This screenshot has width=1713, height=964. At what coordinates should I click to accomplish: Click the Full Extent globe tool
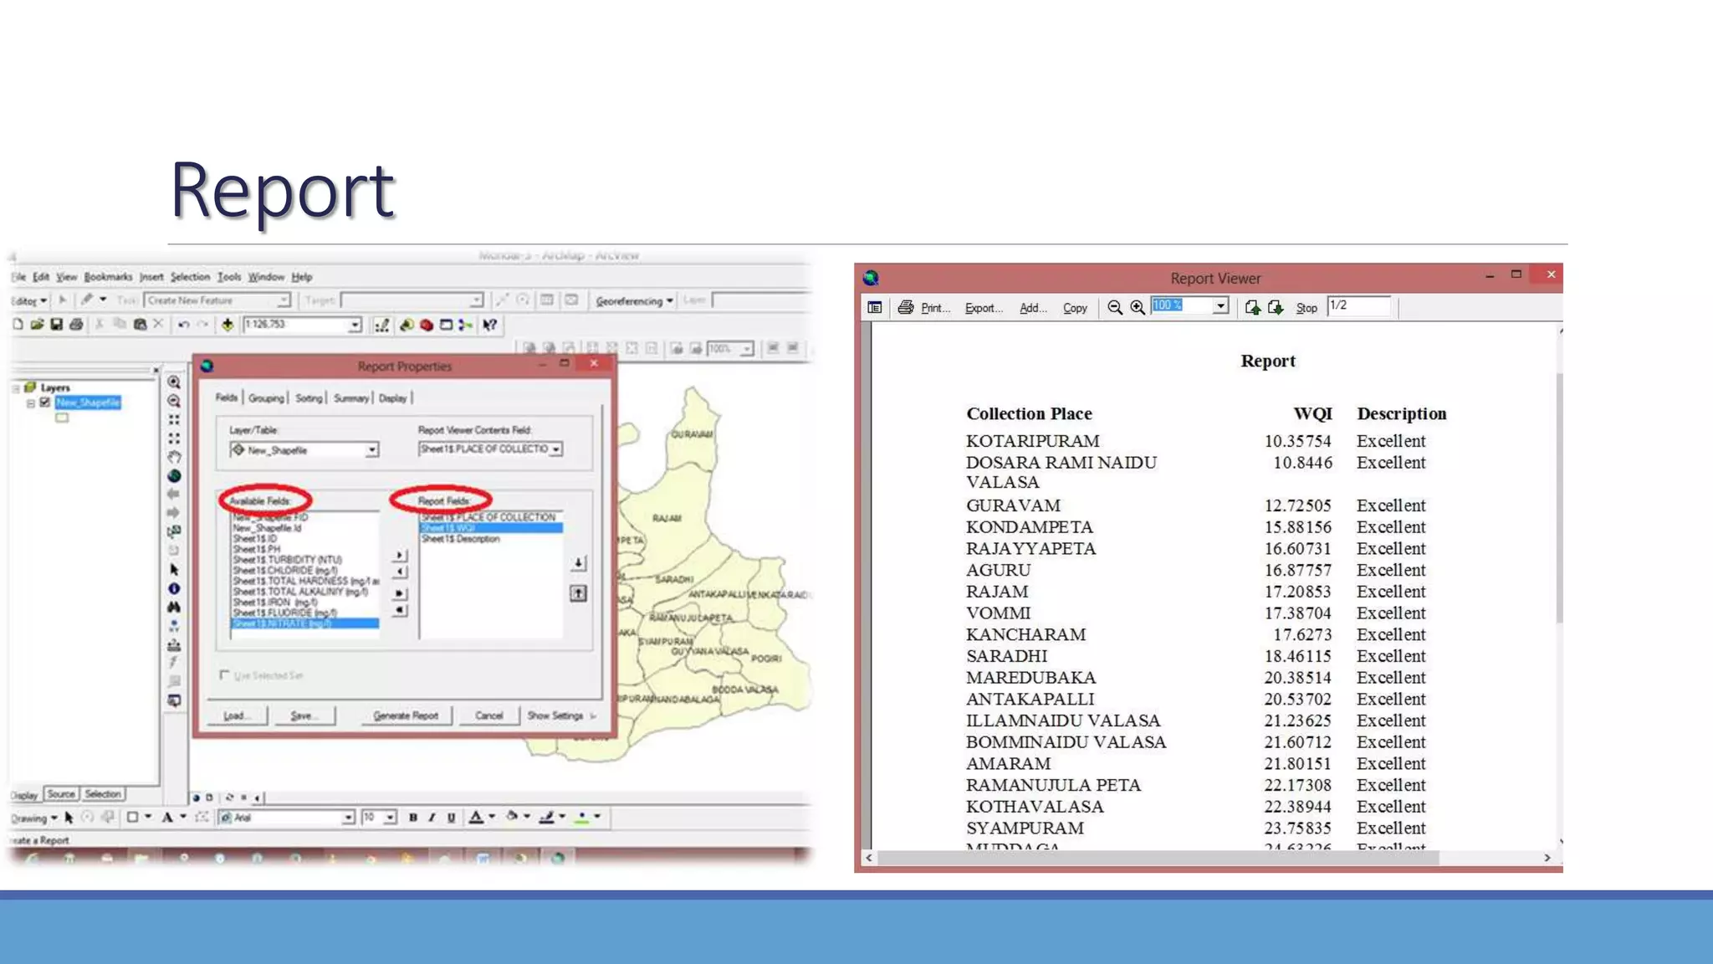[174, 476]
